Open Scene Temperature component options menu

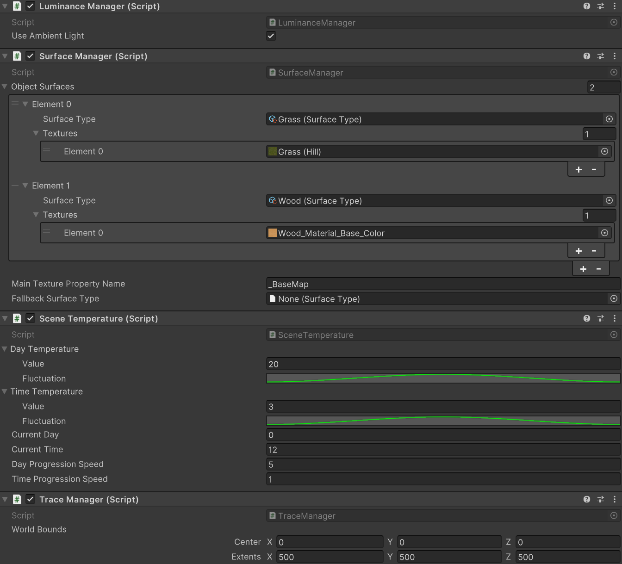point(615,318)
